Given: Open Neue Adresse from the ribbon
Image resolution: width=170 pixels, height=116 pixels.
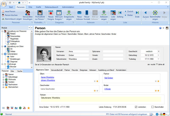Looking at the screenshot, I should pyautogui.click(x=79, y=13).
